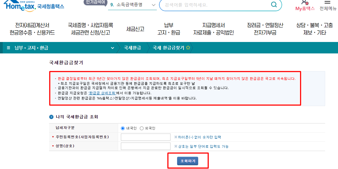Click the 조회하기 button
This screenshot has height=169, width=338.
point(188,161)
